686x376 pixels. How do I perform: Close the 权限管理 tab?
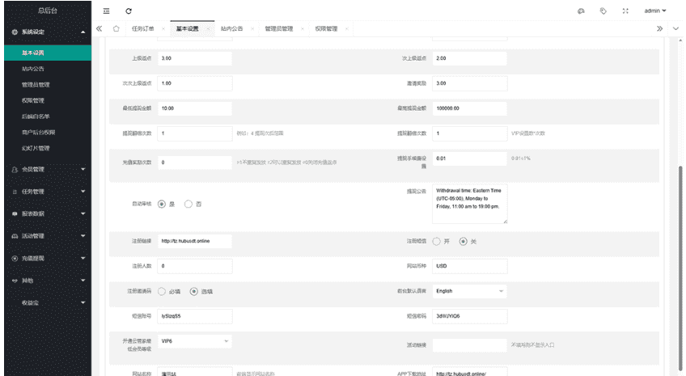coord(347,29)
